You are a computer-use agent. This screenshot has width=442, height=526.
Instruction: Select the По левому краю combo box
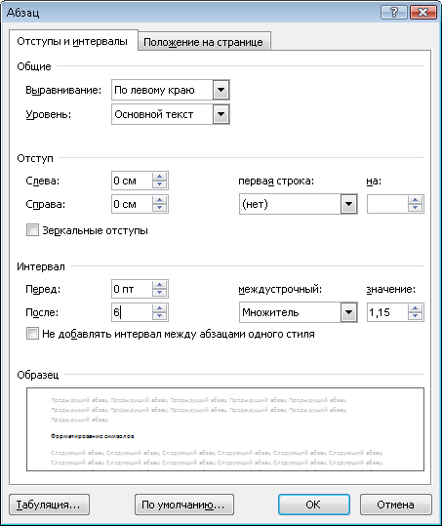coord(171,90)
